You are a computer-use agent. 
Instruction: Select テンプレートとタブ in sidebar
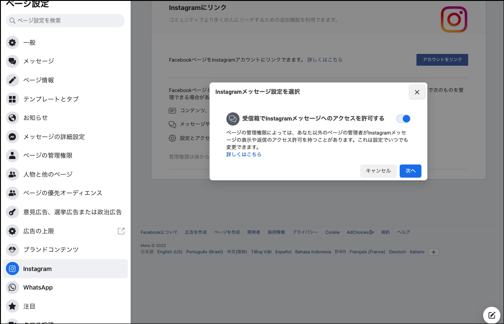[x=65, y=99]
